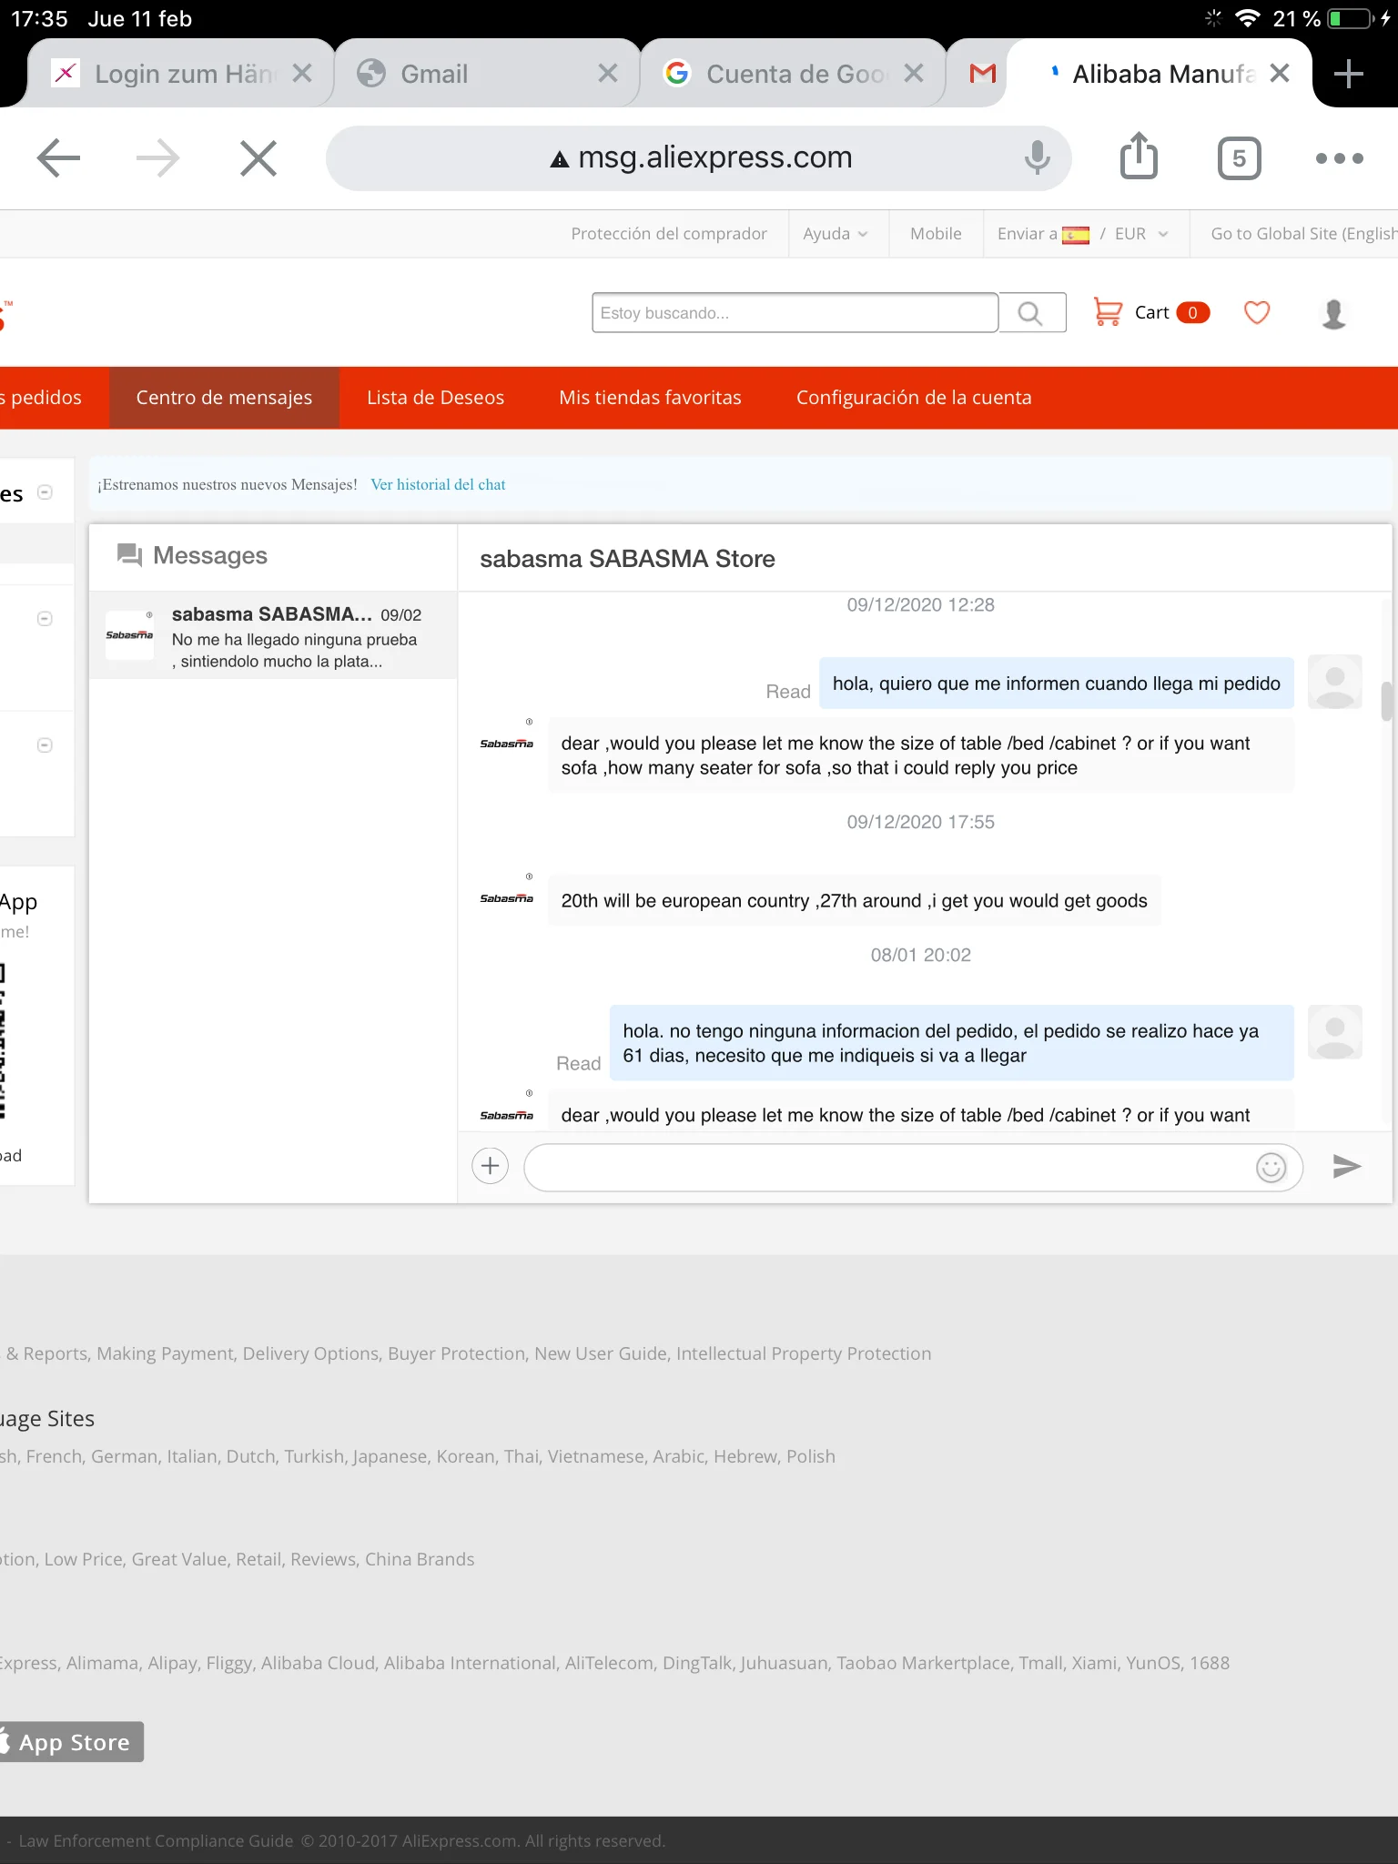Click the Sabasma logo next to '20th will be european country'
This screenshot has width=1398, height=1864.
[x=506, y=897]
